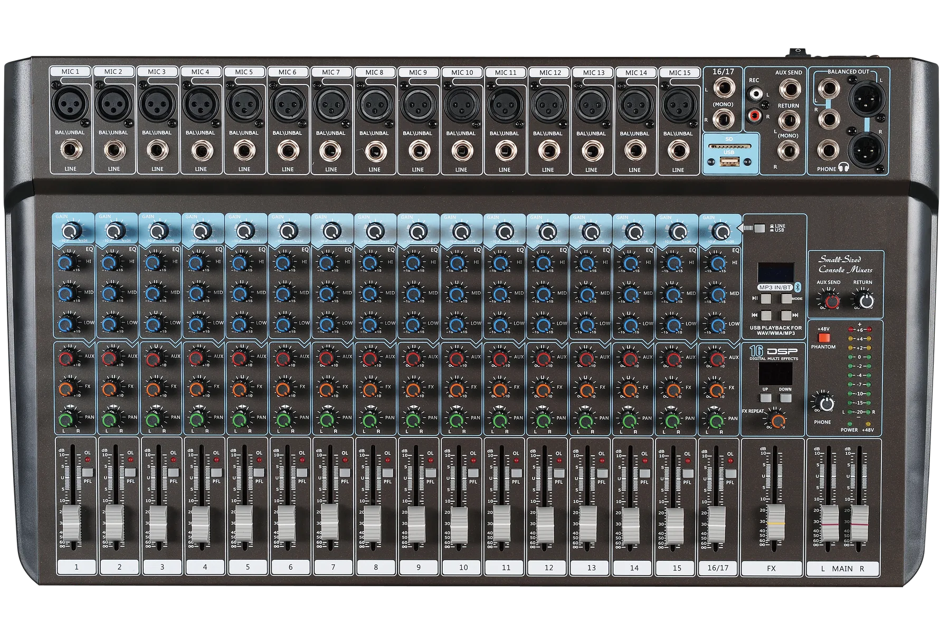950x632 pixels.
Task: Click the red REC R RCA jack
Action: (x=756, y=115)
